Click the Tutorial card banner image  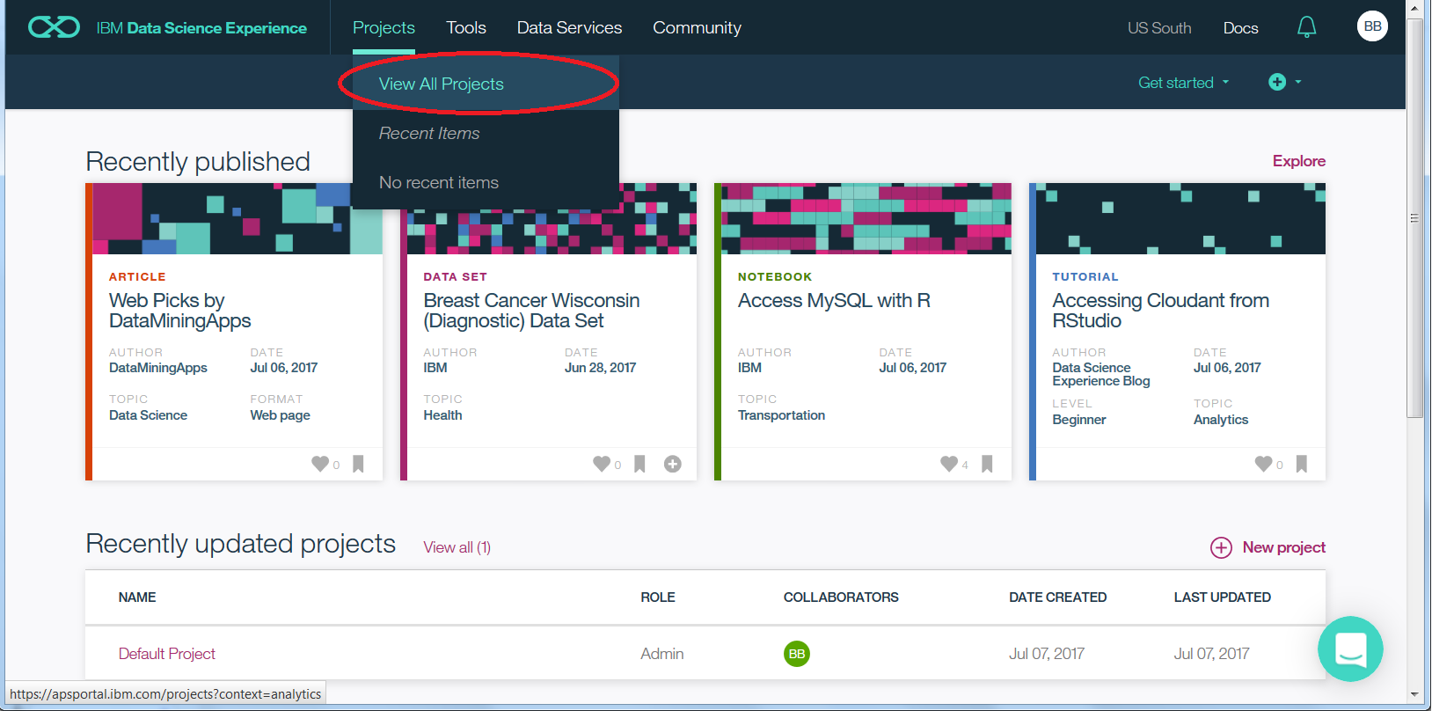1180,218
